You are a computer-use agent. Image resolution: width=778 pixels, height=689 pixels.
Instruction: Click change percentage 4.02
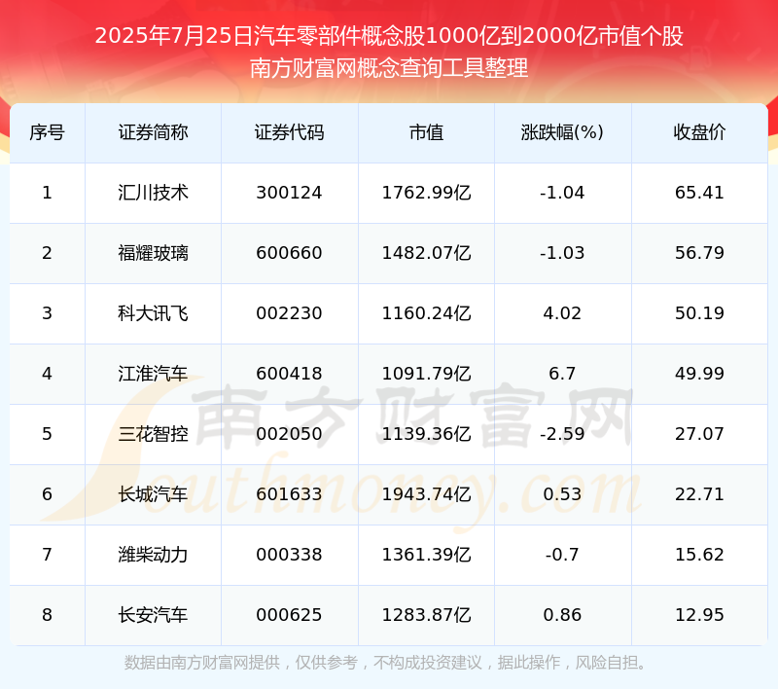[x=562, y=313]
